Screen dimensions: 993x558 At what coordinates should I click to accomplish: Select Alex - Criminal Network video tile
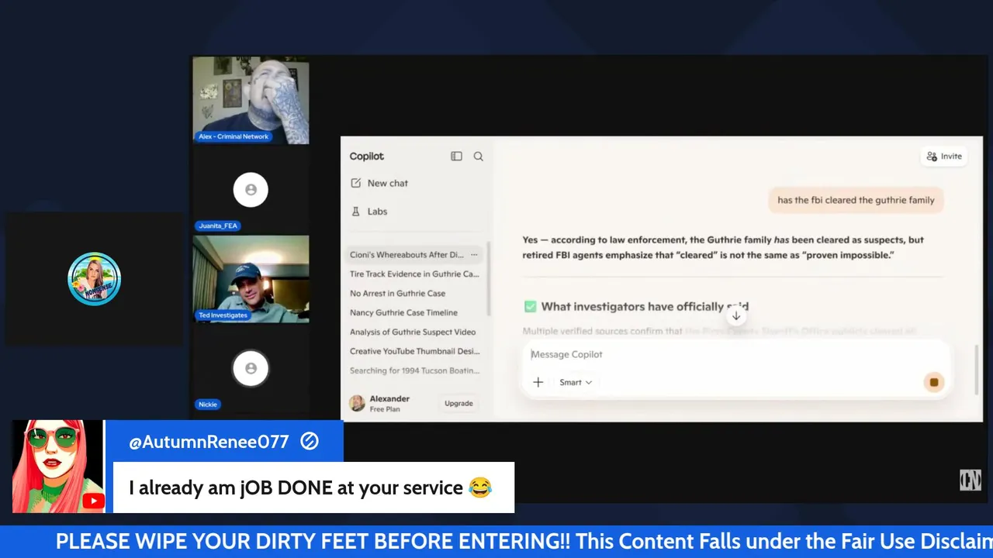tap(251, 101)
